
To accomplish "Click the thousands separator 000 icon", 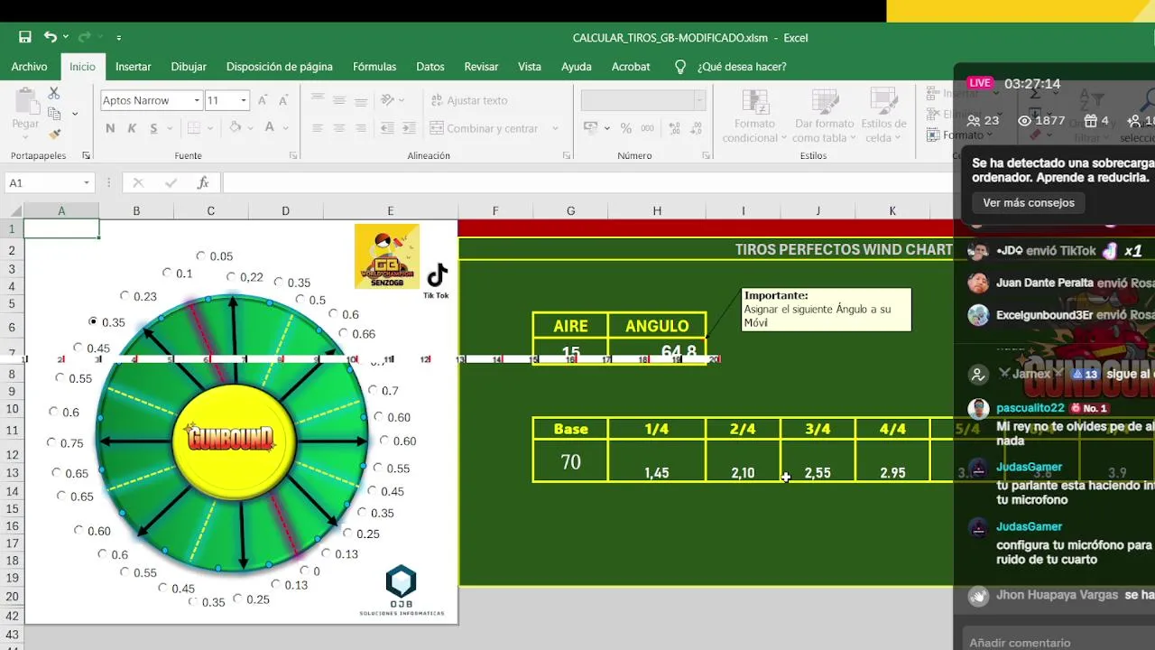I will (x=646, y=128).
